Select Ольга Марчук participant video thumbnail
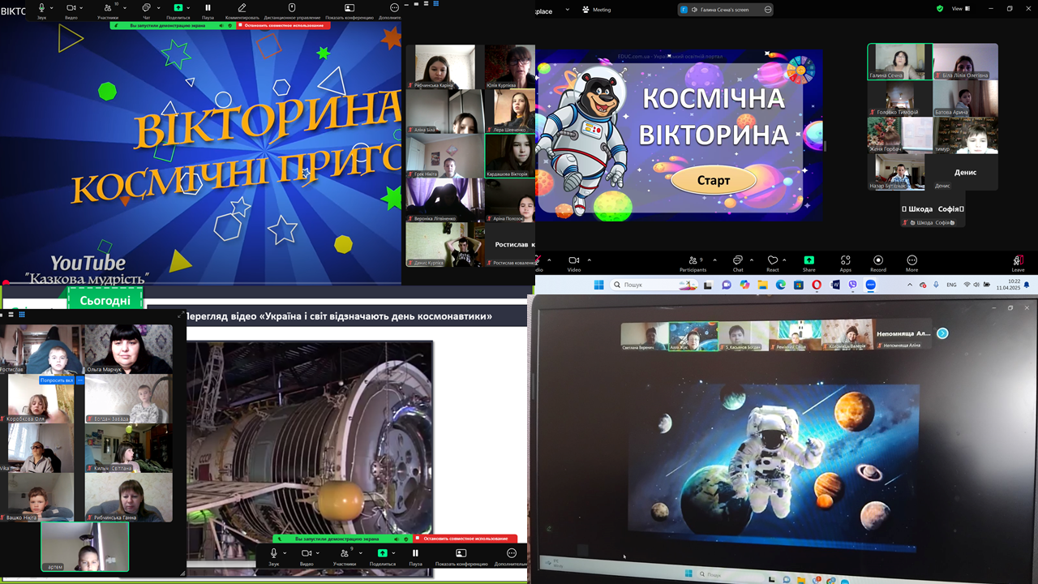 pos(129,350)
